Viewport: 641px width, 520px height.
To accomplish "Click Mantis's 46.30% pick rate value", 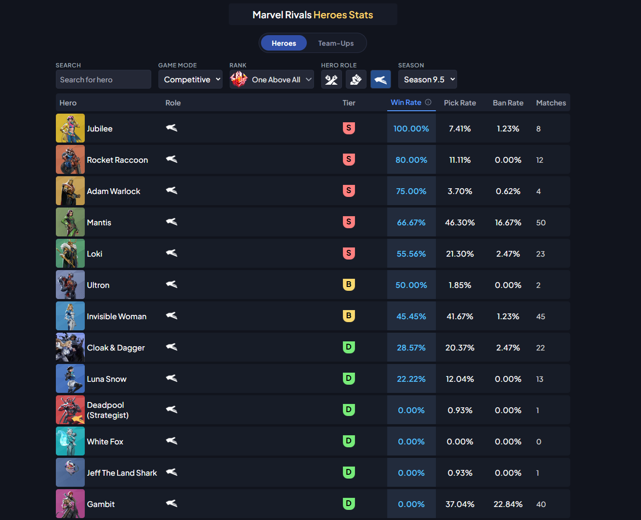I will coord(460,222).
